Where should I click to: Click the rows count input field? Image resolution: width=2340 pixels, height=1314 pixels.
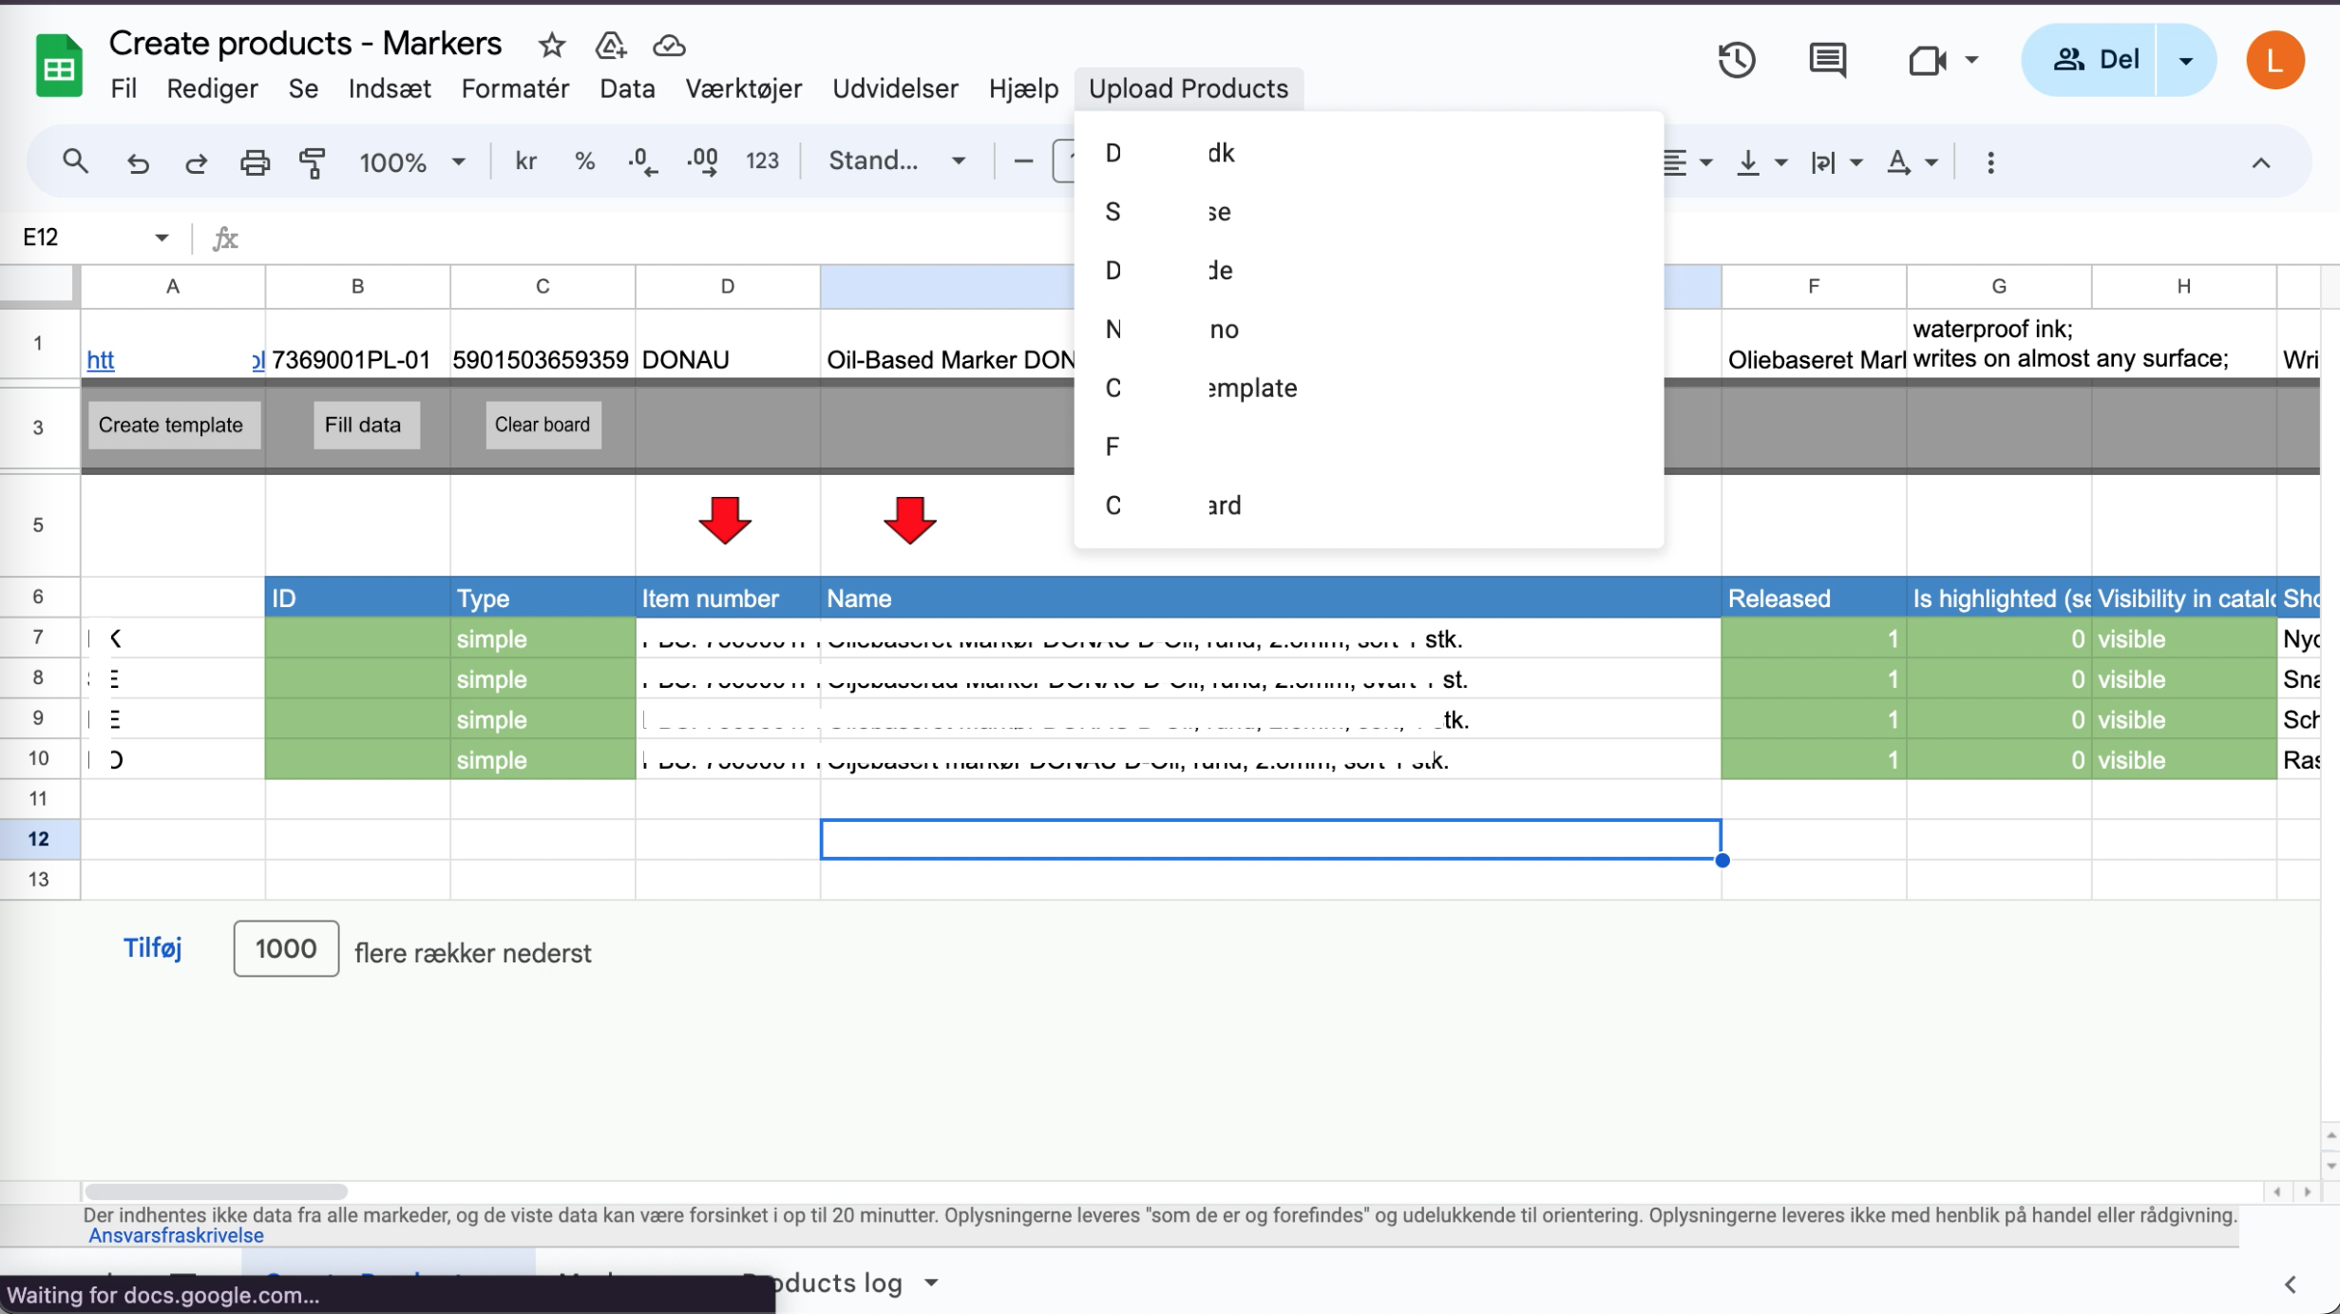coord(285,948)
